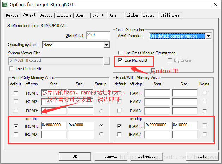Open the Operating system dropdown

[106, 45]
